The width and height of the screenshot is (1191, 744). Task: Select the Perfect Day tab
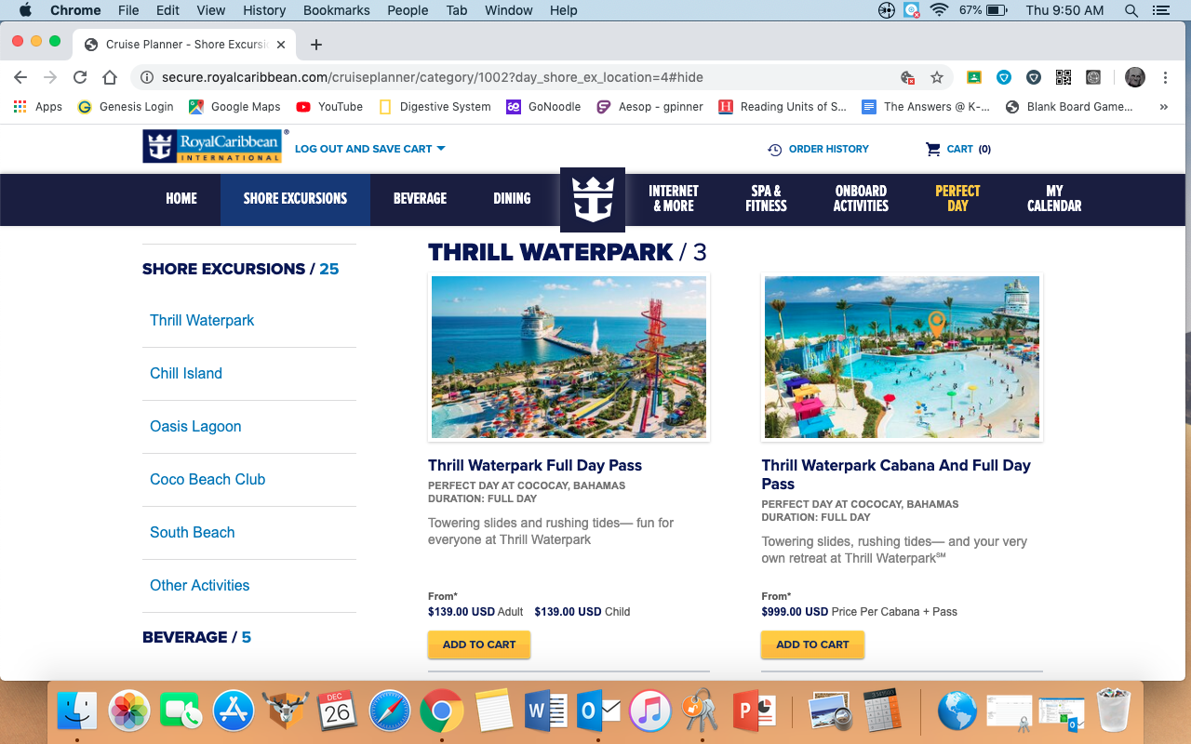[957, 199]
